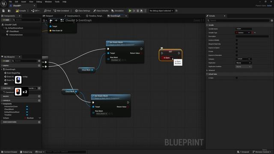
Task: Switch to the Timeline tab
Action: 94,16
